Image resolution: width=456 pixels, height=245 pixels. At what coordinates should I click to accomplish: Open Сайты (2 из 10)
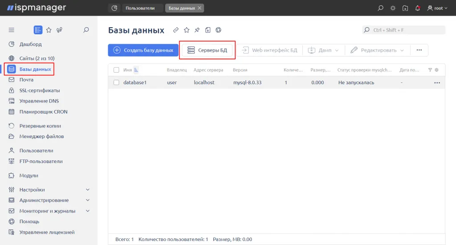tap(37, 58)
